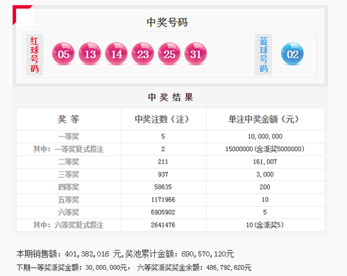The height and width of the screenshot is (276, 347).
Task: Click the fifth prize count 1171966
Action: point(163,200)
